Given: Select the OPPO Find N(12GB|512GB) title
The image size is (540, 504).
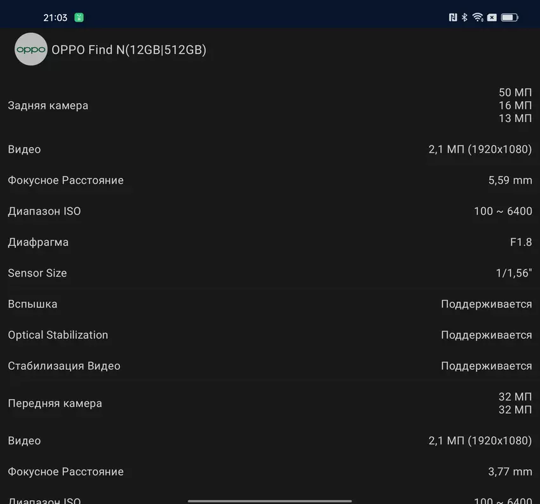Looking at the screenshot, I should [x=129, y=50].
